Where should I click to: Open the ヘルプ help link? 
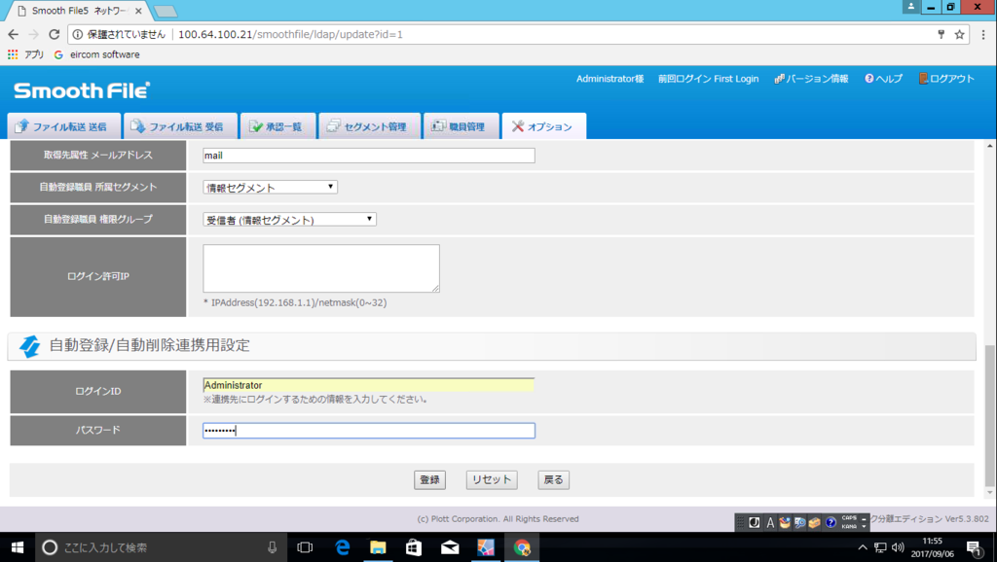[x=883, y=79]
